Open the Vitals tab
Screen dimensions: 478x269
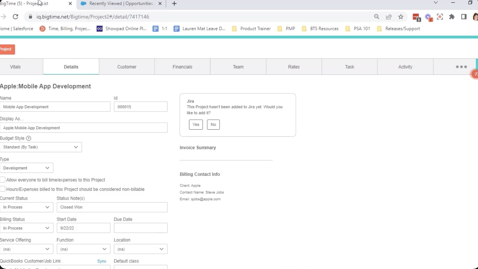tap(15, 67)
